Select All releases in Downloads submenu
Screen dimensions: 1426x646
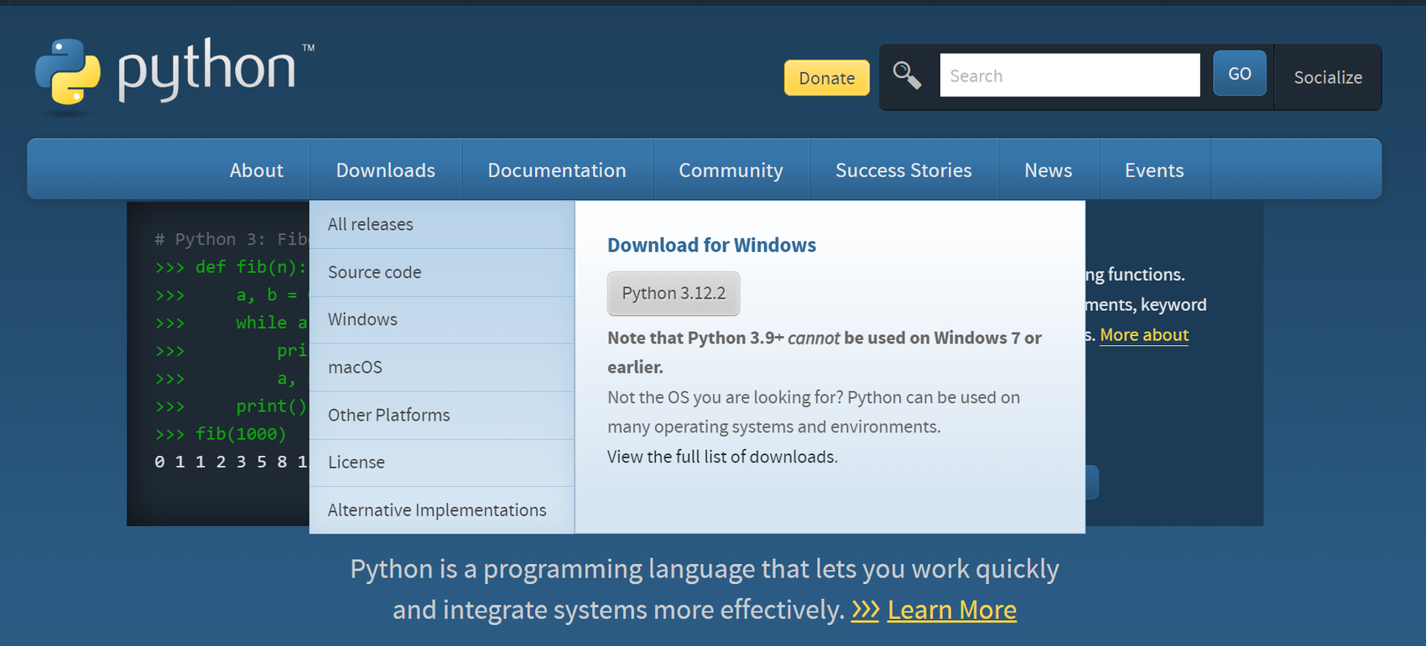click(442, 225)
